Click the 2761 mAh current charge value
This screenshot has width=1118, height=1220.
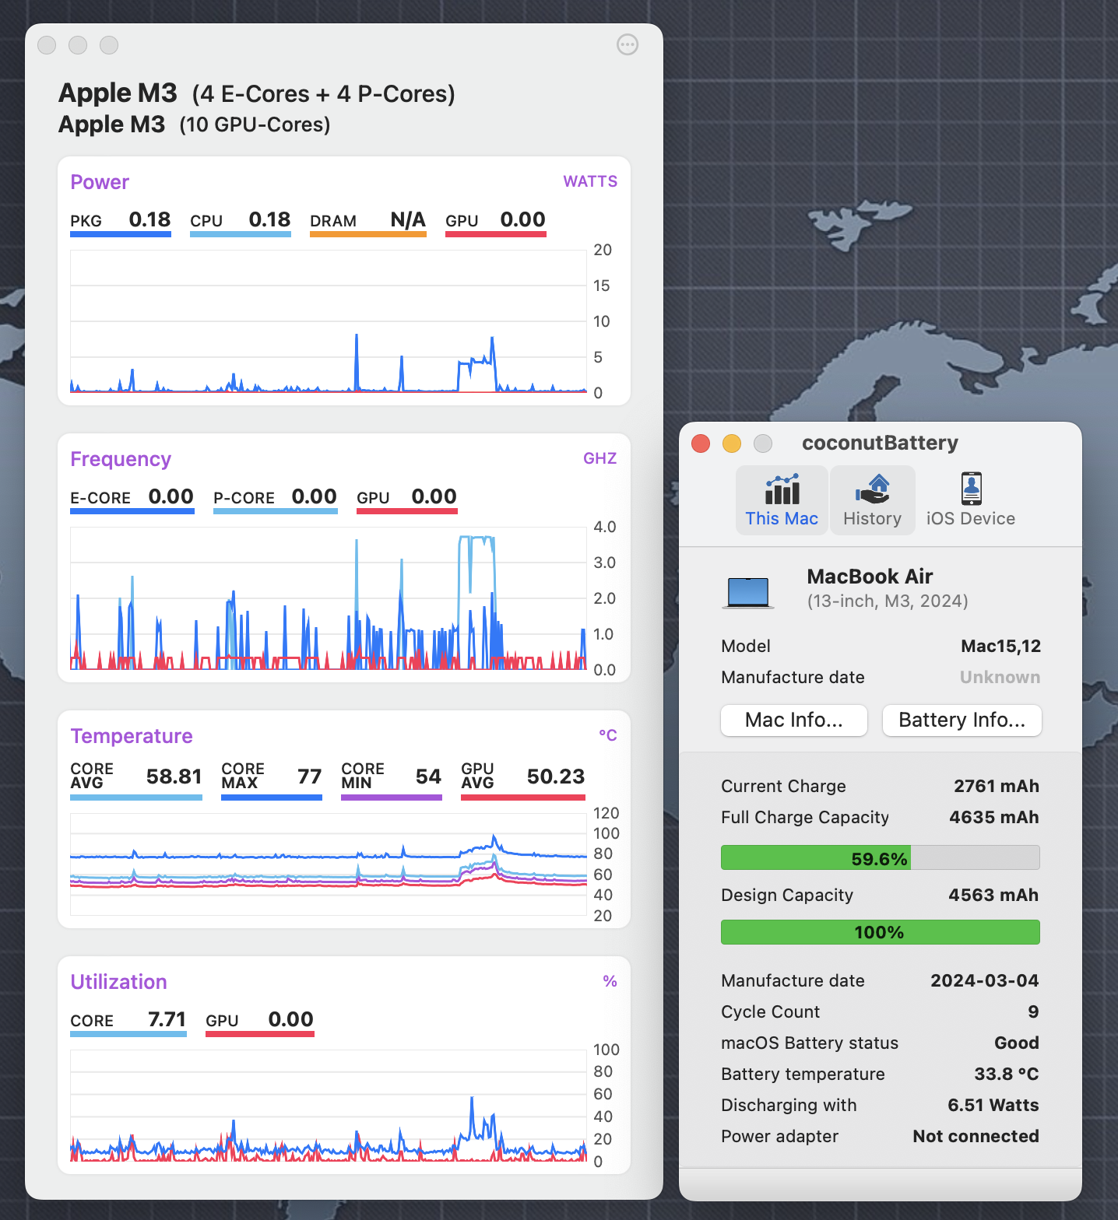coord(997,786)
